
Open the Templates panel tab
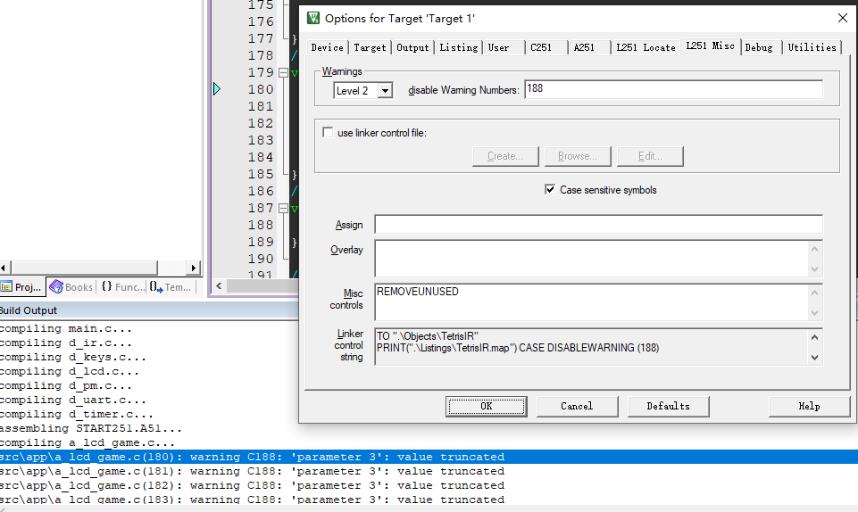tap(171, 287)
